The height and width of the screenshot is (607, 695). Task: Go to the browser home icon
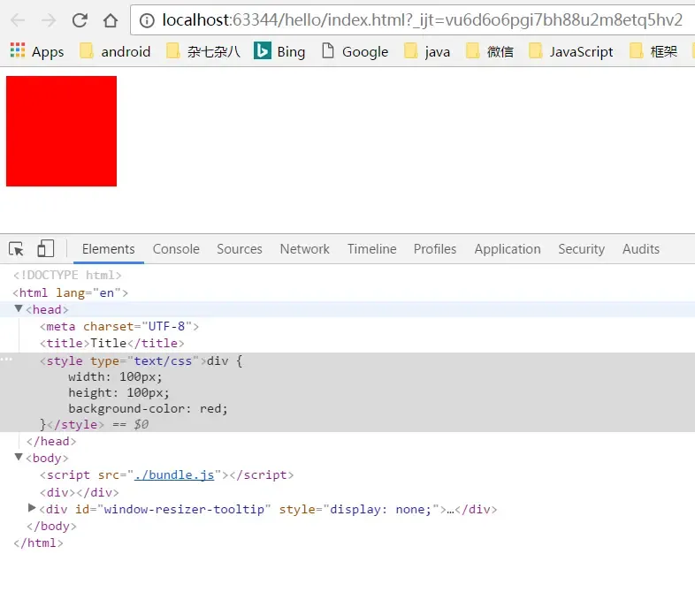[x=111, y=20]
